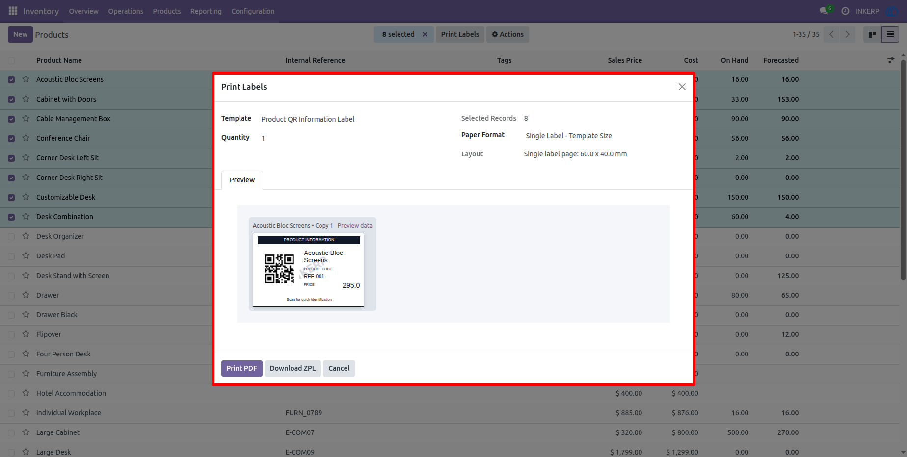
Task: Favorite star for Large Cabinet
Action: click(x=26, y=432)
